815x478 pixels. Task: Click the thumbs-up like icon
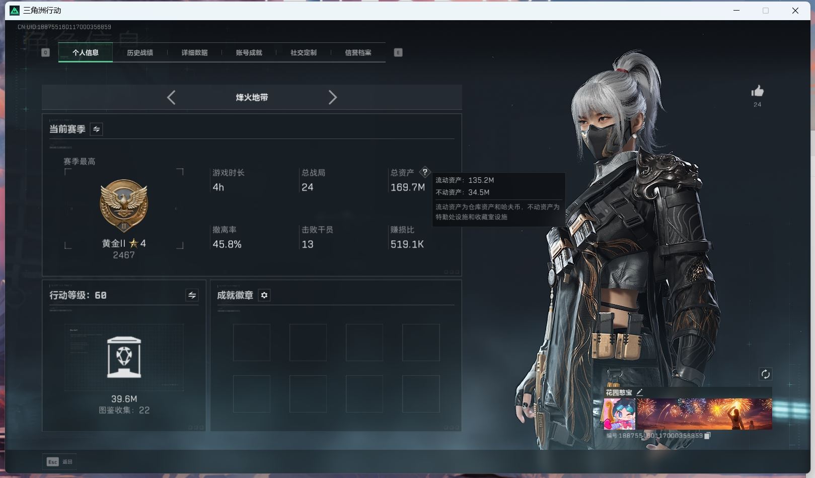click(757, 91)
